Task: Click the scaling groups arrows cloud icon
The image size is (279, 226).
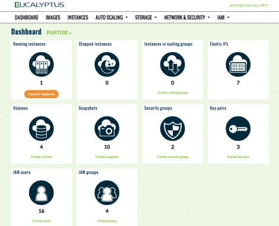Action: 173,64
